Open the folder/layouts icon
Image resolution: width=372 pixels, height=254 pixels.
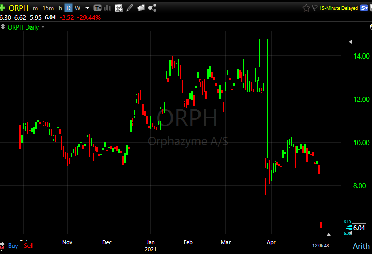point(140,8)
